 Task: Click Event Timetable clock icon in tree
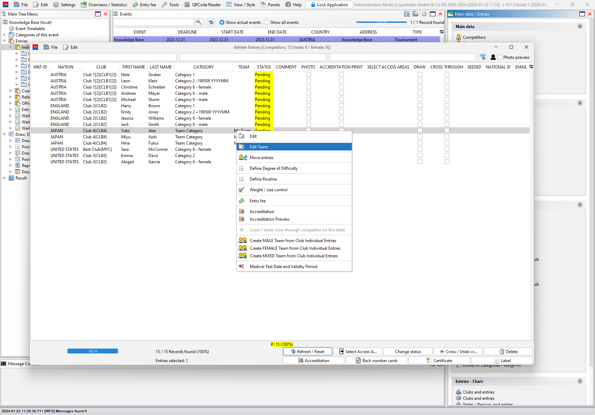tap(11, 28)
